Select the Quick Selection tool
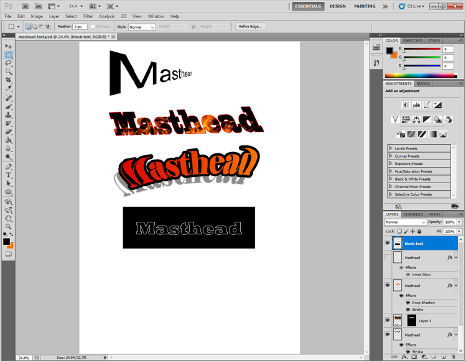This screenshot has height=362, width=466. [8, 72]
